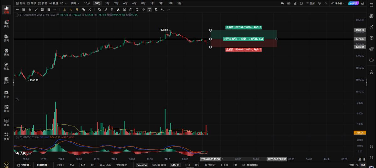Select the 社区指标 community indicators entry
This screenshot has width=376, height=168.
pos(250,165)
